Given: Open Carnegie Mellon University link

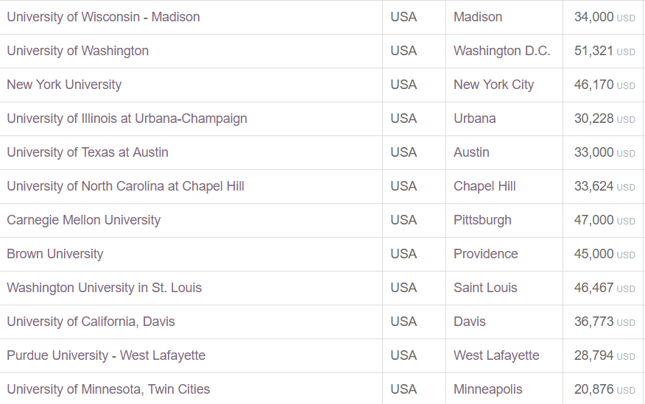Looking at the screenshot, I should 83,220.
